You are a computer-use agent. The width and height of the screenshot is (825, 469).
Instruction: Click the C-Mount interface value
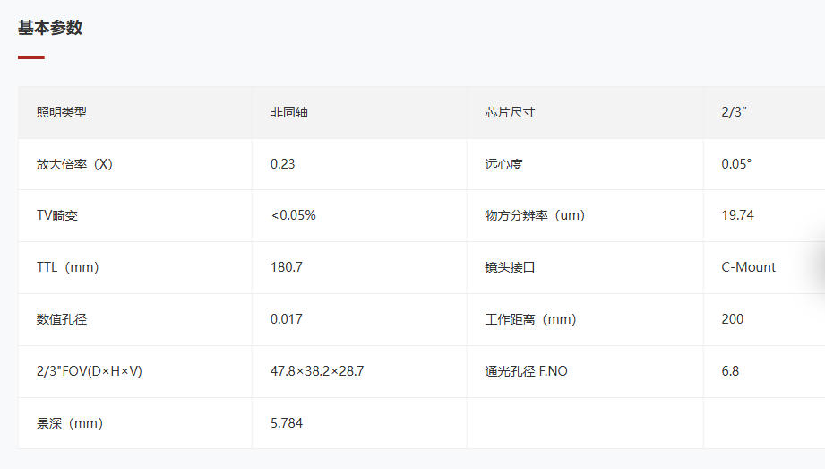click(748, 267)
